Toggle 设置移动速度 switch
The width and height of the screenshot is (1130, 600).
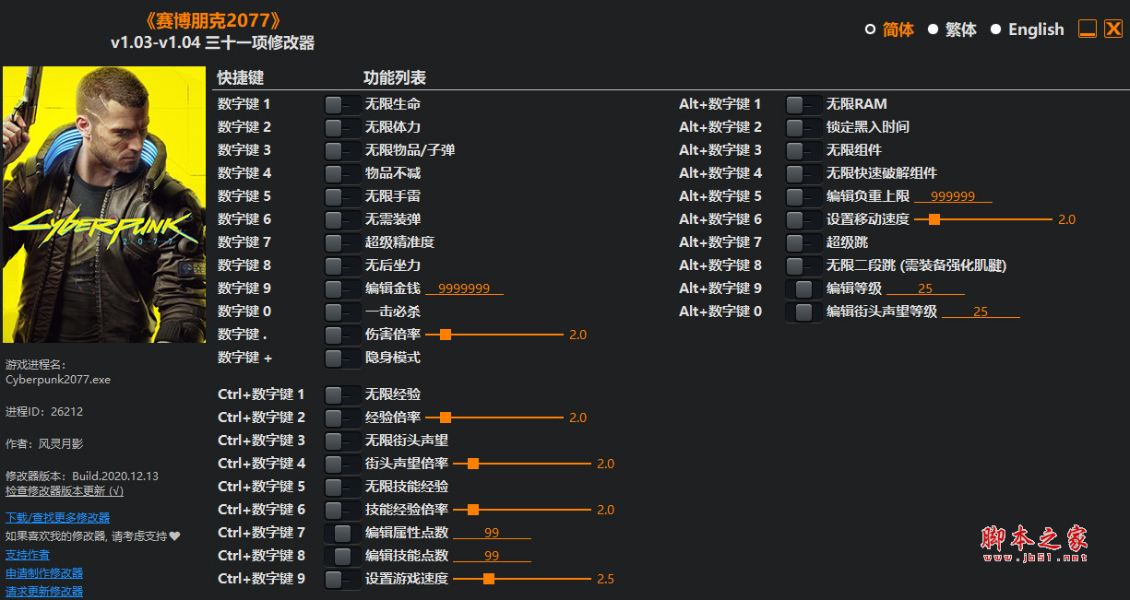pyautogui.click(x=803, y=219)
